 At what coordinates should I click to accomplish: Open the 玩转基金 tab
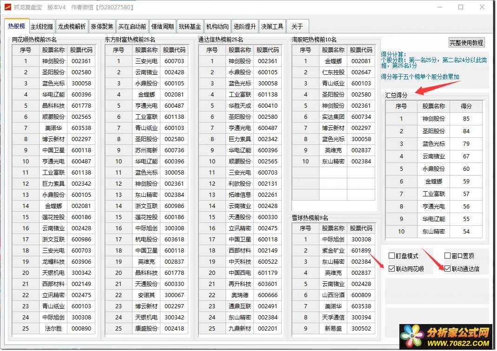pyautogui.click(x=190, y=26)
